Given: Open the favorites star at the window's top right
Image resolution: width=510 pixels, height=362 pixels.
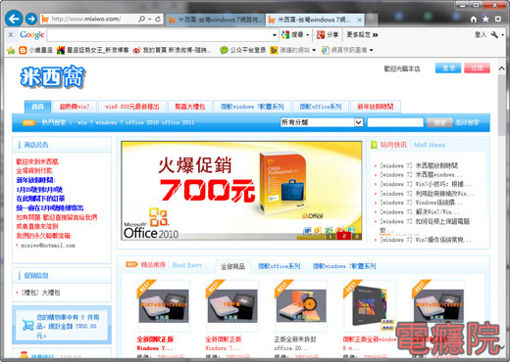Looking at the screenshot, I should point(485,20).
